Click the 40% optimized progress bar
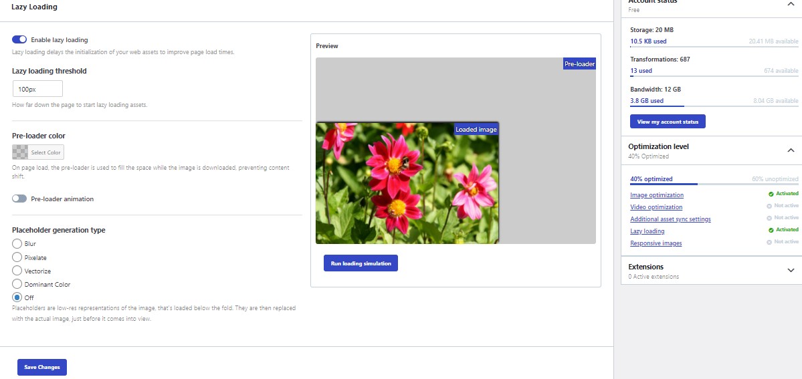 tap(714, 184)
